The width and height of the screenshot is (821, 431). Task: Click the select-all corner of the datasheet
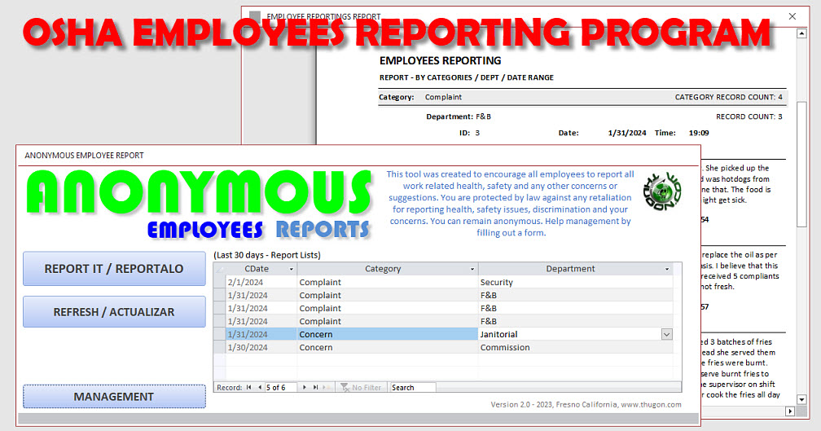(x=219, y=269)
